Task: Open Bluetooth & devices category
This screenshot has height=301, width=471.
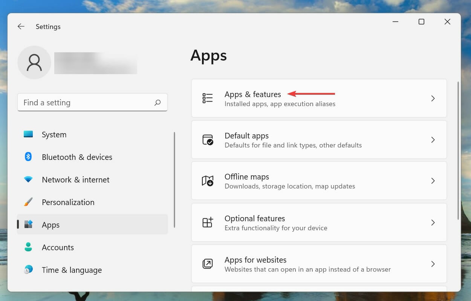Action: click(92, 157)
